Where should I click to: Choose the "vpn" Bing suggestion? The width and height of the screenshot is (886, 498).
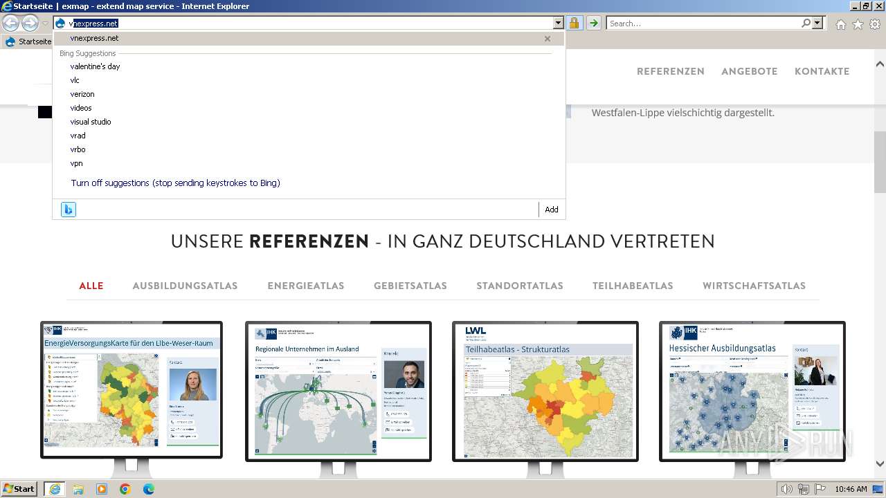(x=76, y=163)
